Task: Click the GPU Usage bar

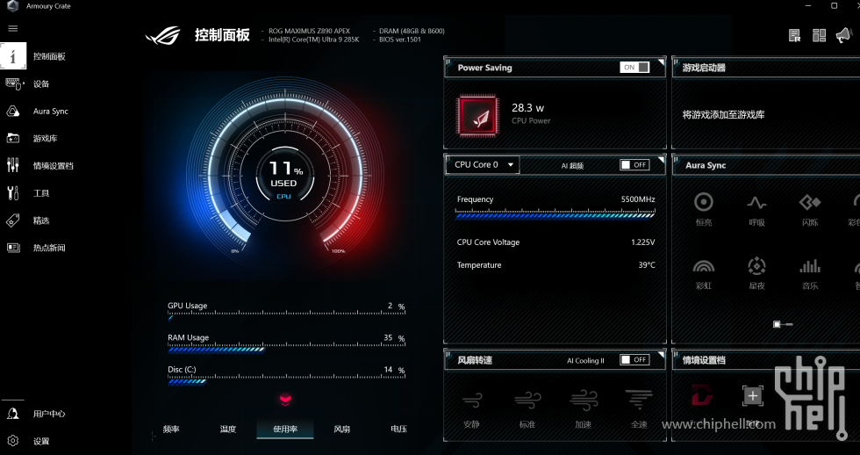Action: 286,317
